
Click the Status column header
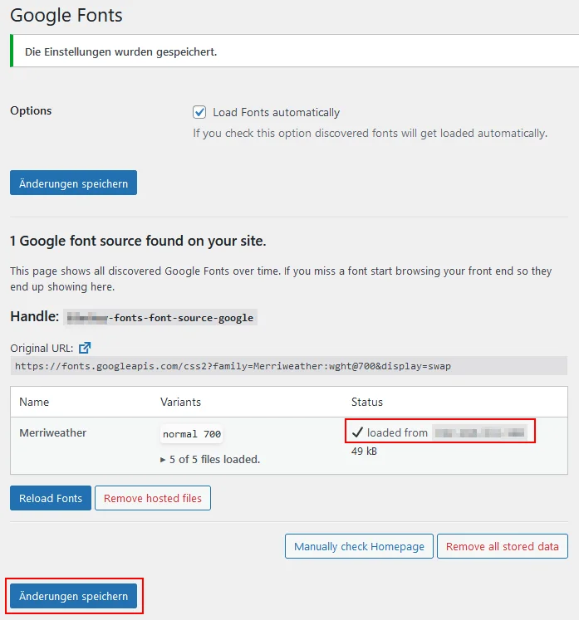[x=367, y=403]
